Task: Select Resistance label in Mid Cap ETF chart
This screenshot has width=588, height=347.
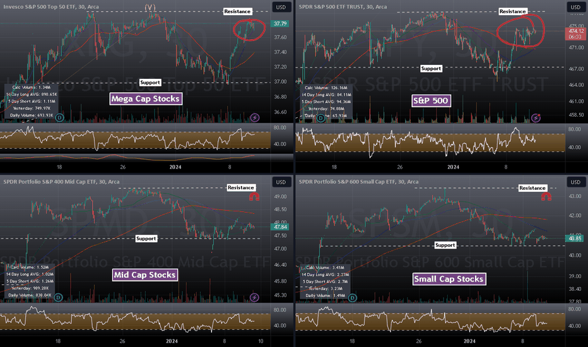Action: tap(241, 187)
